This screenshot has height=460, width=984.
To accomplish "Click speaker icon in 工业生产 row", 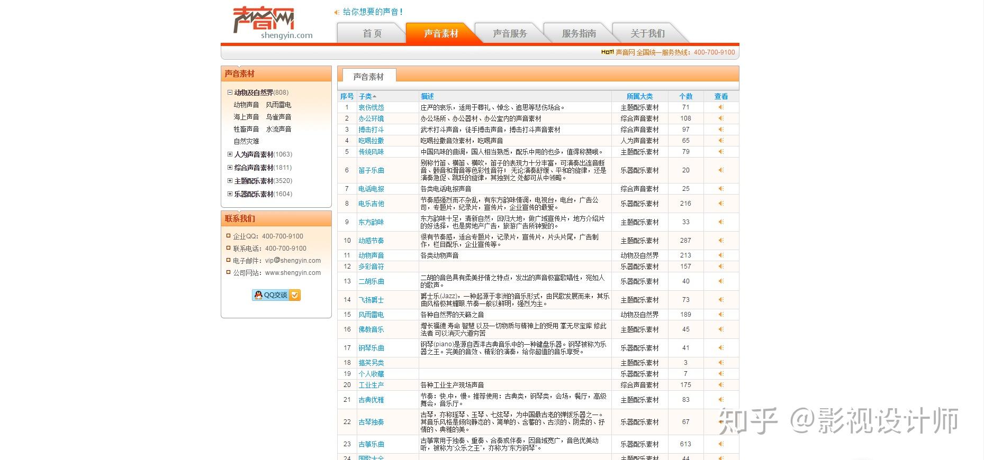I will [721, 385].
